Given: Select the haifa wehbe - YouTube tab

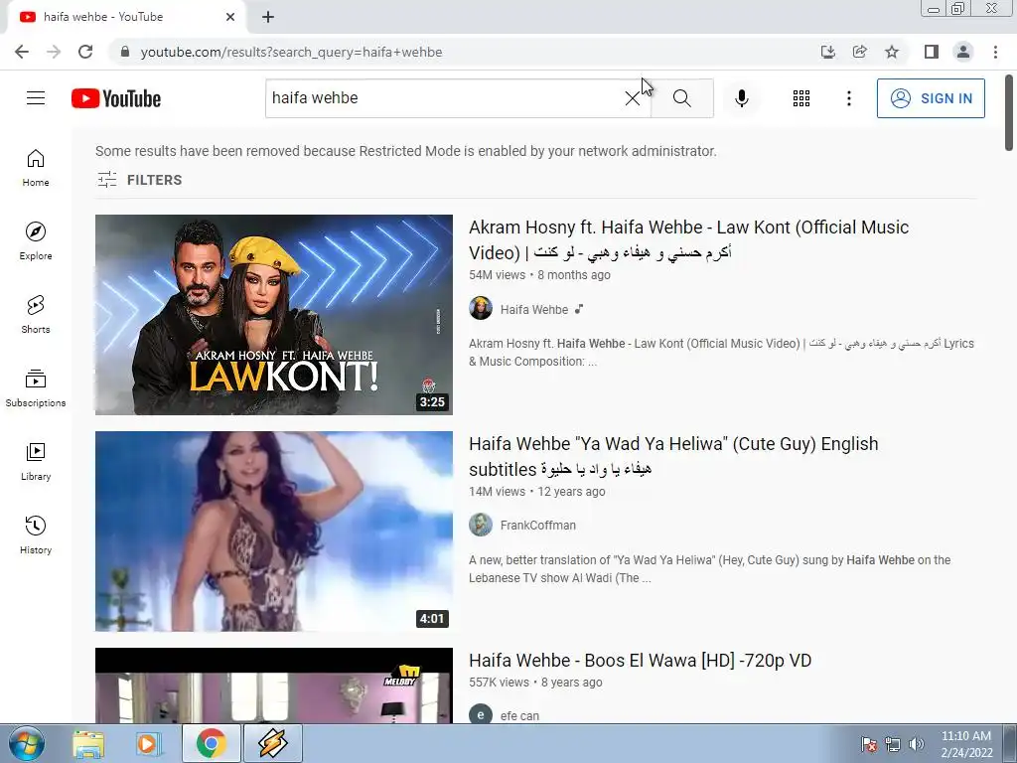Looking at the screenshot, I should (126, 17).
